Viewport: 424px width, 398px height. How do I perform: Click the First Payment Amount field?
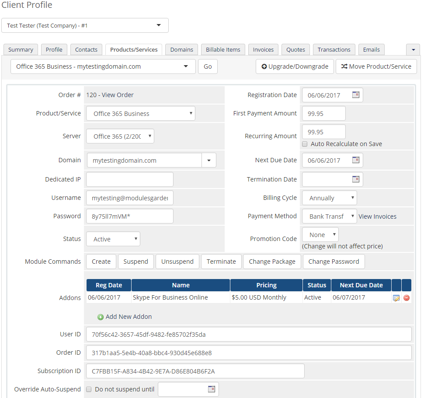click(323, 113)
